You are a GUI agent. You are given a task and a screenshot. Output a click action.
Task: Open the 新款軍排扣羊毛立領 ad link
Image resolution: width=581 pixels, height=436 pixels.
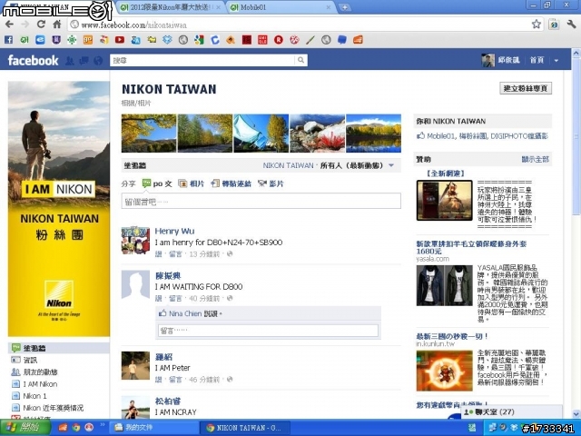click(x=471, y=247)
